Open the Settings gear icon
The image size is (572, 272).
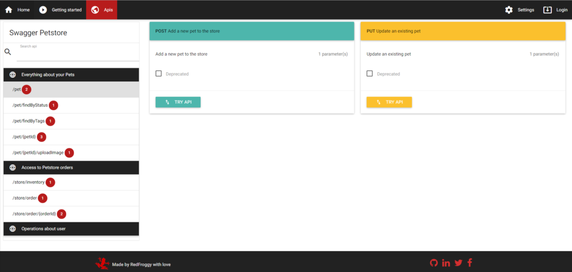(x=509, y=10)
